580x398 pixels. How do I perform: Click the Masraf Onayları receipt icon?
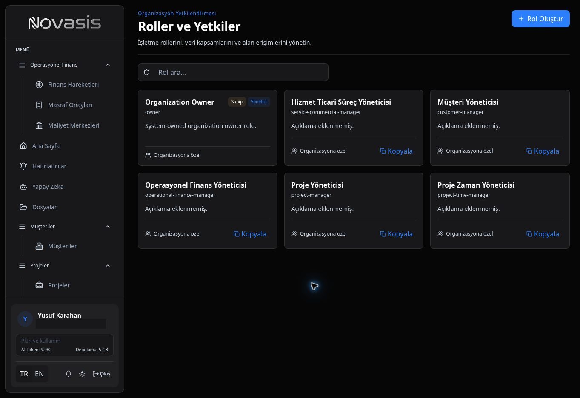39,105
